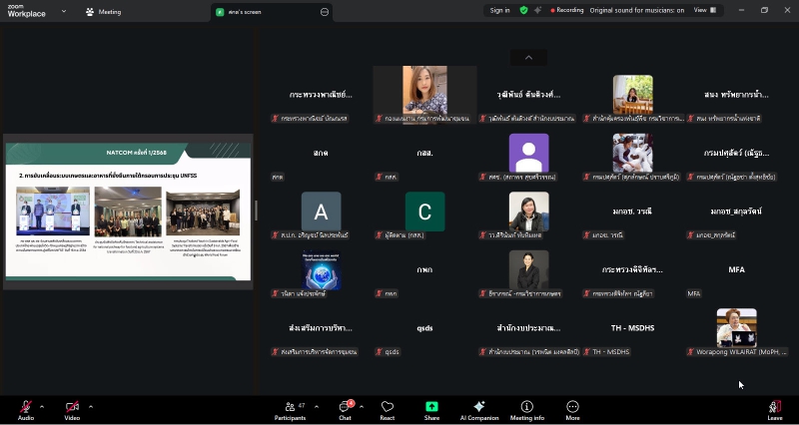The image size is (799, 425).
Task: Show Meeting info details
Action: (526, 408)
